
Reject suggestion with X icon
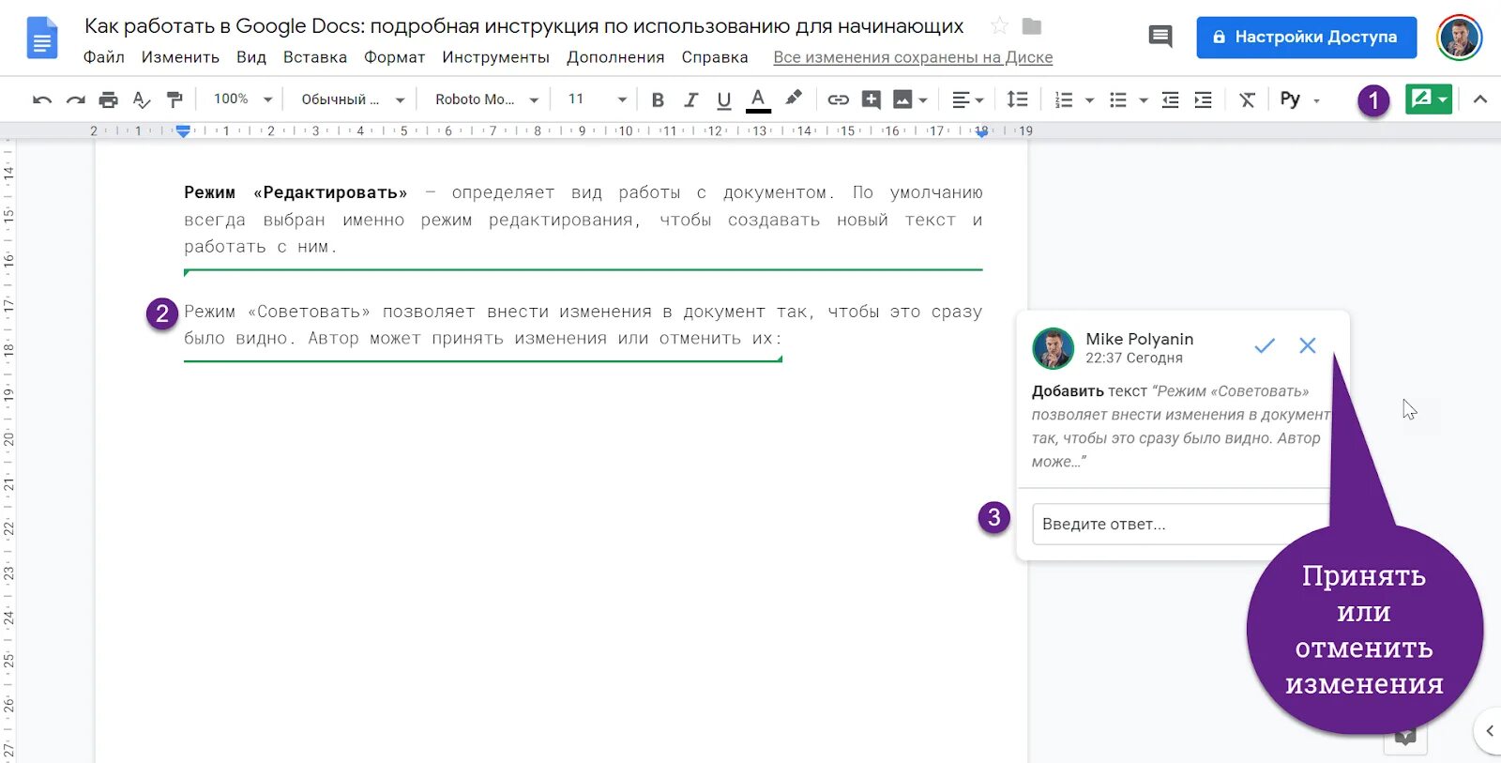click(1308, 345)
